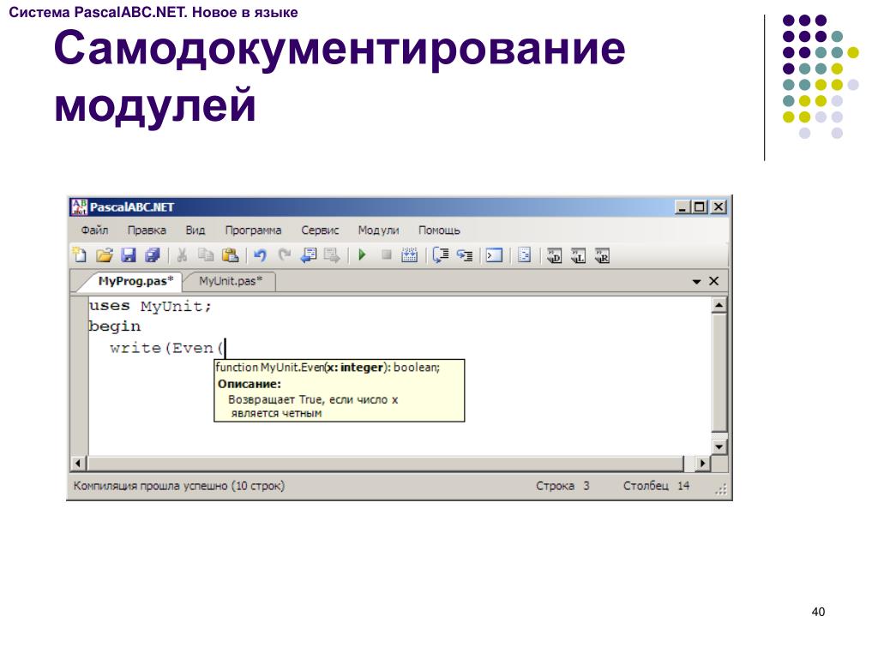The width and height of the screenshot is (878, 658).
Task: Switch to the MyProg.pas tab
Action: [135, 281]
